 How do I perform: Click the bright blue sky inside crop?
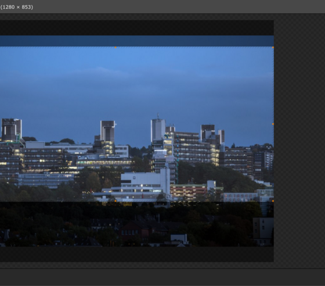(137, 83)
